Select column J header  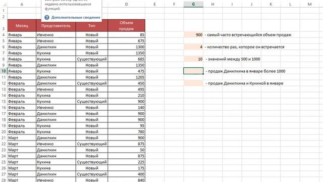click(x=251, y=4)
